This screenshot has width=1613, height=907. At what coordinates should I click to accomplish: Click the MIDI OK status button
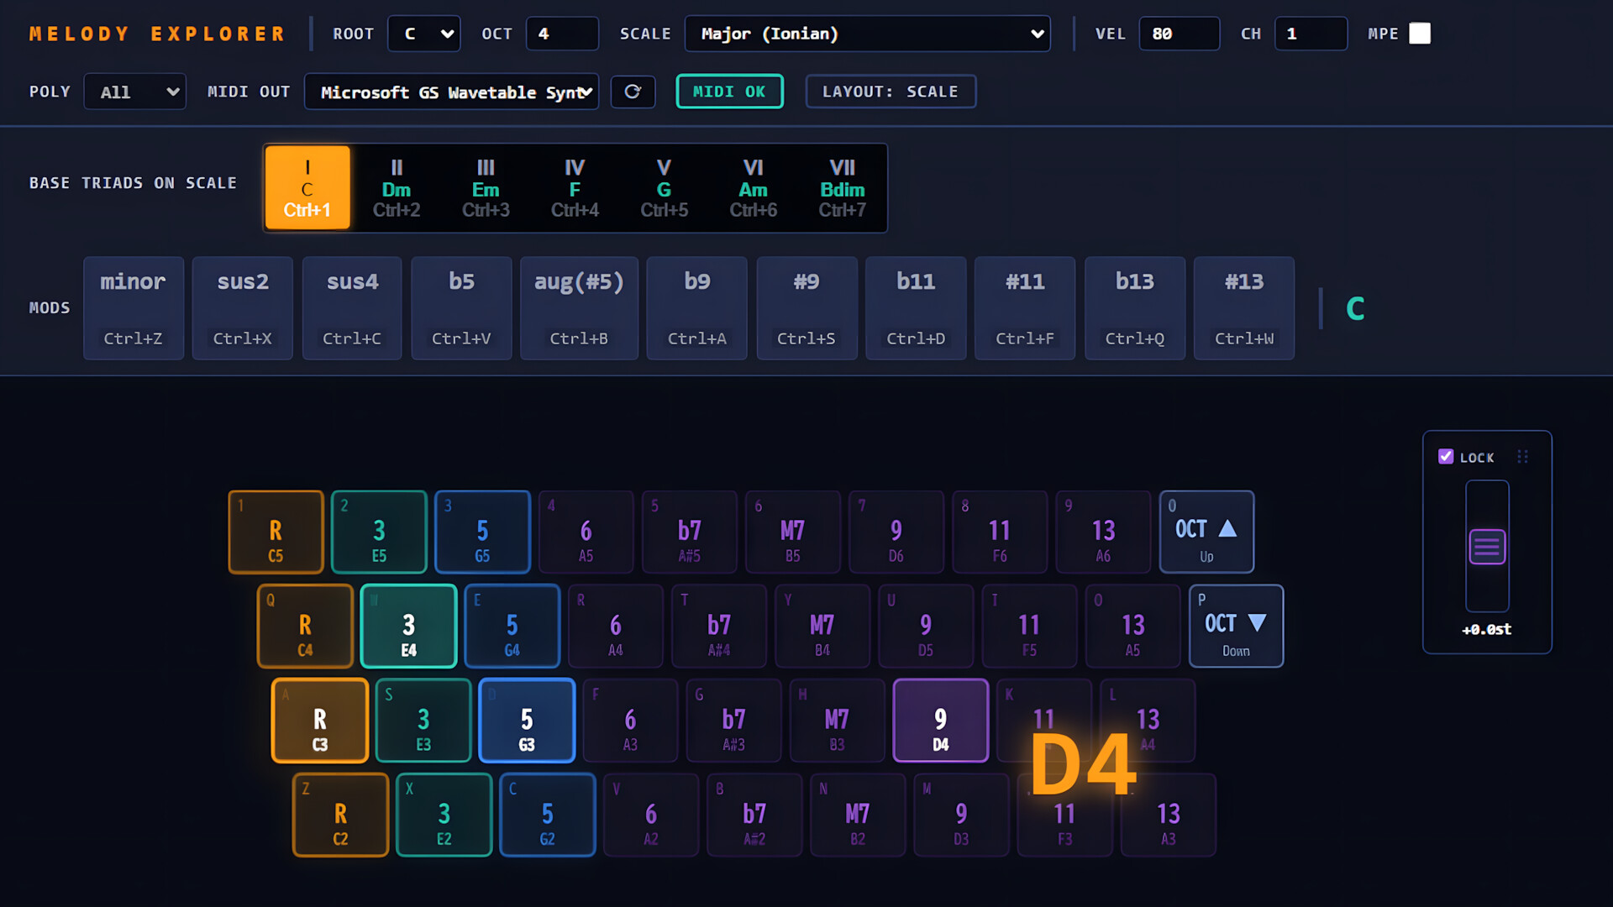[729, 92]
